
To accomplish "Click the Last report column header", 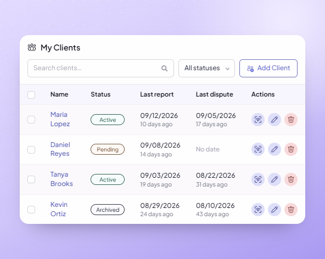I will (157, 94).
